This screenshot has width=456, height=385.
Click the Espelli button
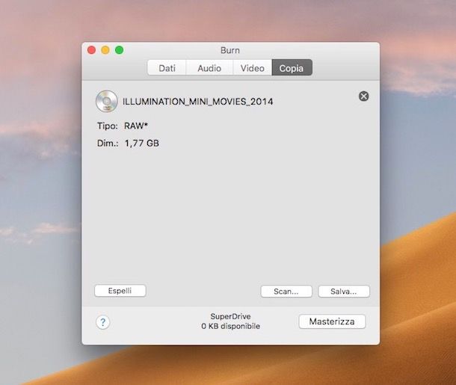[120, 291]
